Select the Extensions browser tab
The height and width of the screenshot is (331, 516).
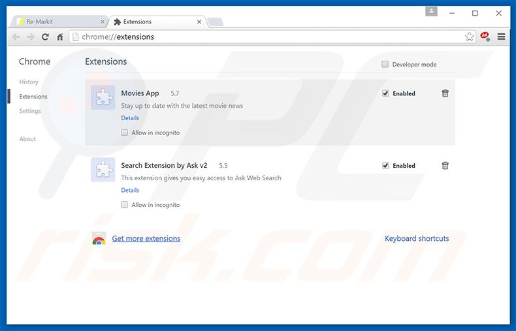pos(157,22)
